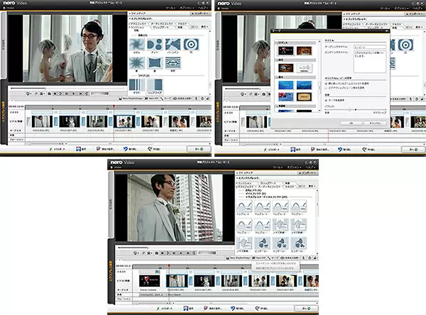
Task: Choose the second fit-duration context menu option
Action: point(274,268)
